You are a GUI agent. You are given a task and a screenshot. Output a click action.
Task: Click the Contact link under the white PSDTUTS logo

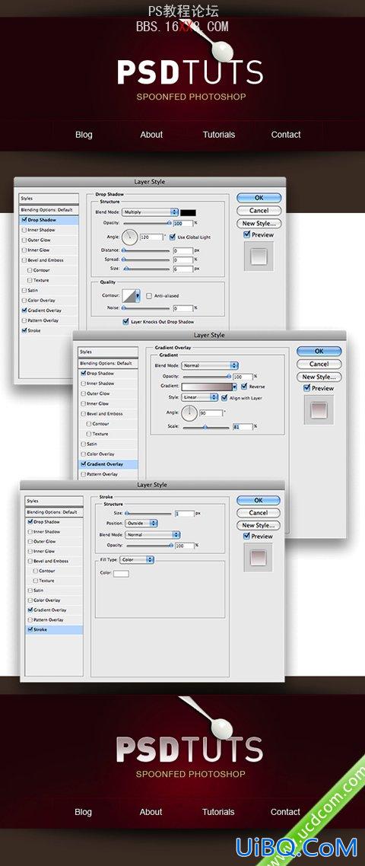point(286,134)
